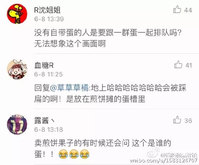Open the profile name R沈姐姐
This screenshot has height=165, width=199.
click(x=47, y=10)
